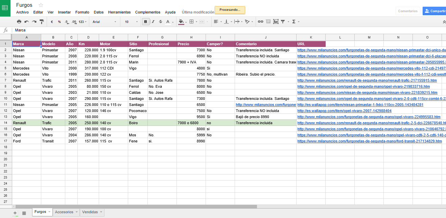
Task: Toggle strikethrough formatting
Action: click(160, 22)
